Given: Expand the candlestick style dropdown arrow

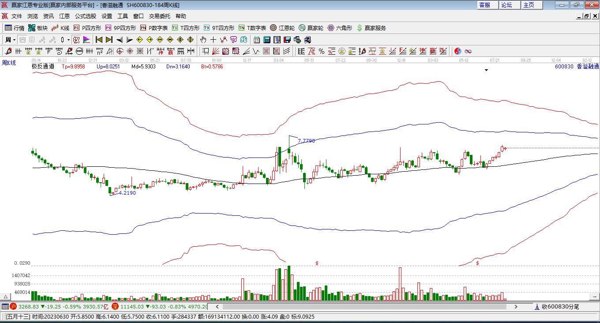Looking at the screenshot, I should coord(68,40).
